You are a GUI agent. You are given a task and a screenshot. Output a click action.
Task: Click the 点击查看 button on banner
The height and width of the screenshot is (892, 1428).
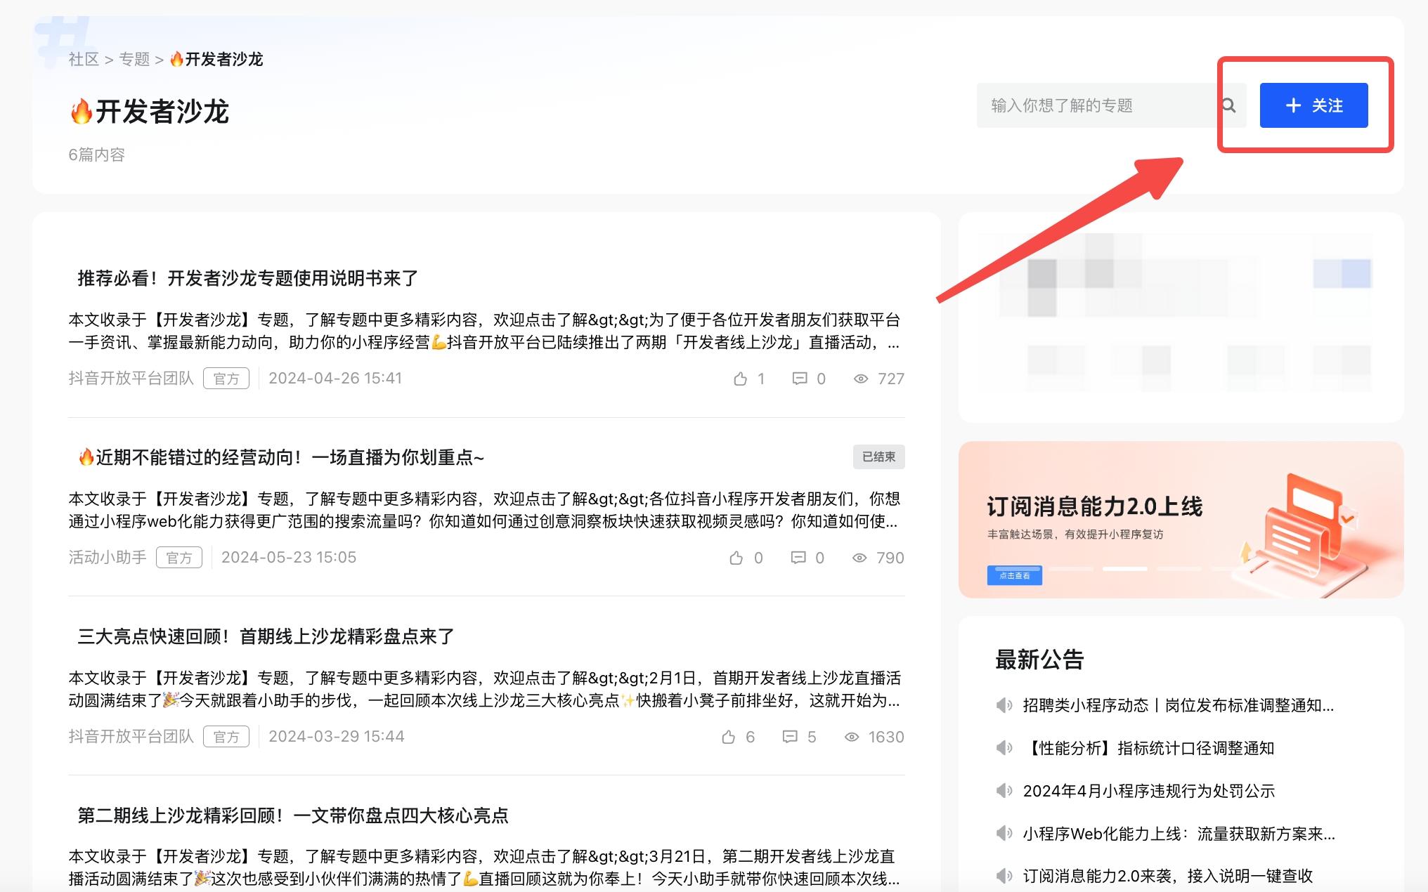click(1014, 576)
